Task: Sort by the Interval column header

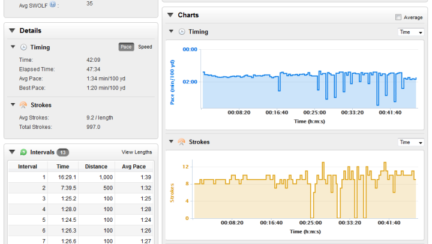Action: click(28, 166)
